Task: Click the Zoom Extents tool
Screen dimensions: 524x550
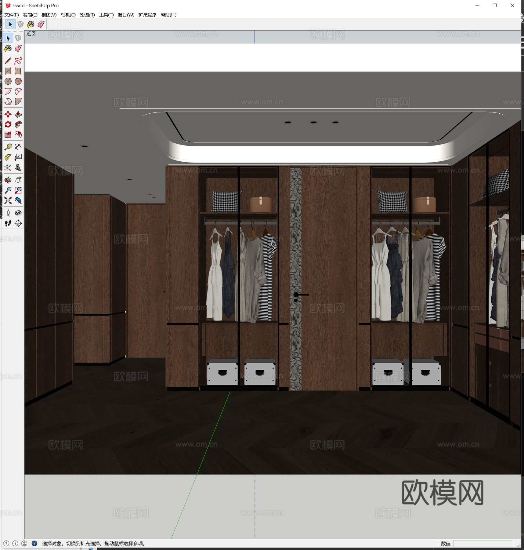Action: (8, 200)
